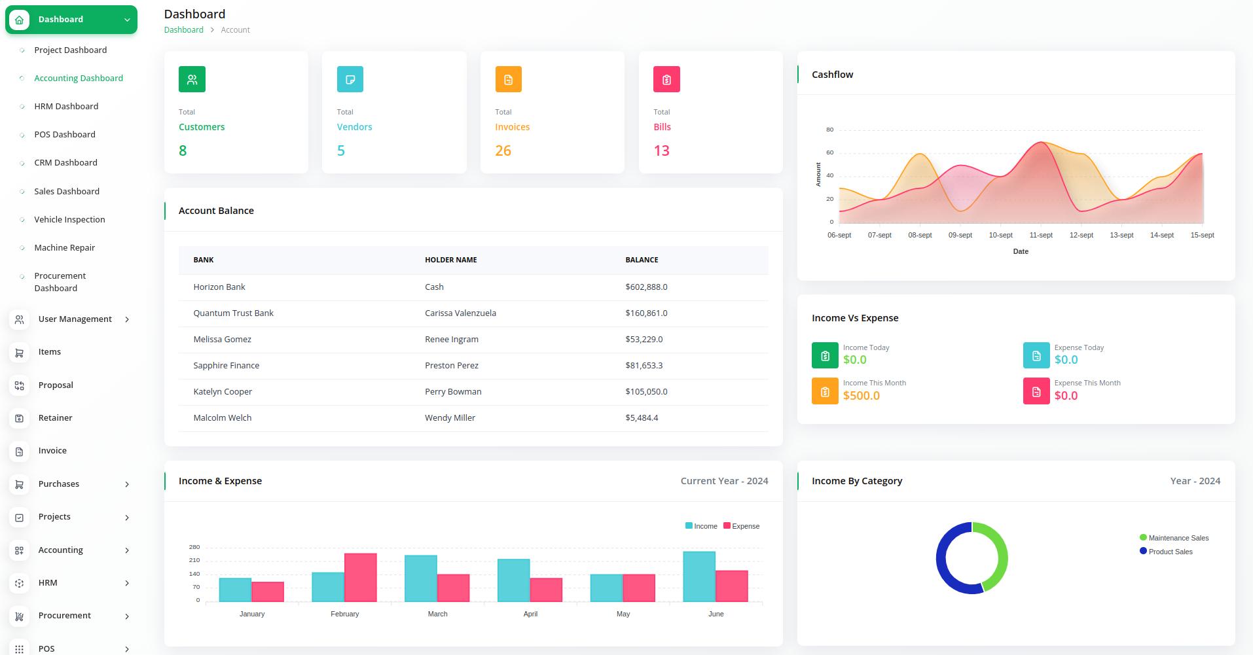Click the Dashboard breadcrumb link
The width and height of the screenshot is (1253, 655).
(183, 30)
